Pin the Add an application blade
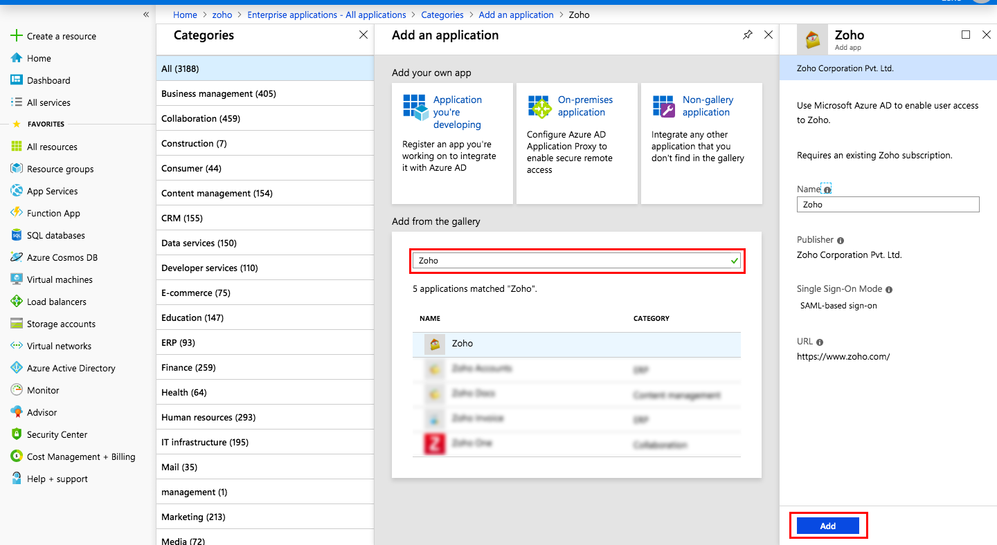The width and height of the screenshot is (997, 545). [747, 34]
